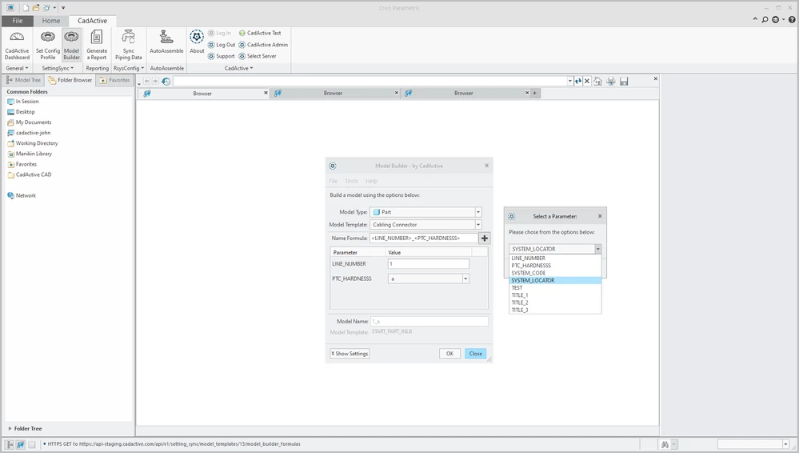This screenshot has width=799, height=453.
Task: Toggle the browser display icon in status bar
Action: pos(20,445)
